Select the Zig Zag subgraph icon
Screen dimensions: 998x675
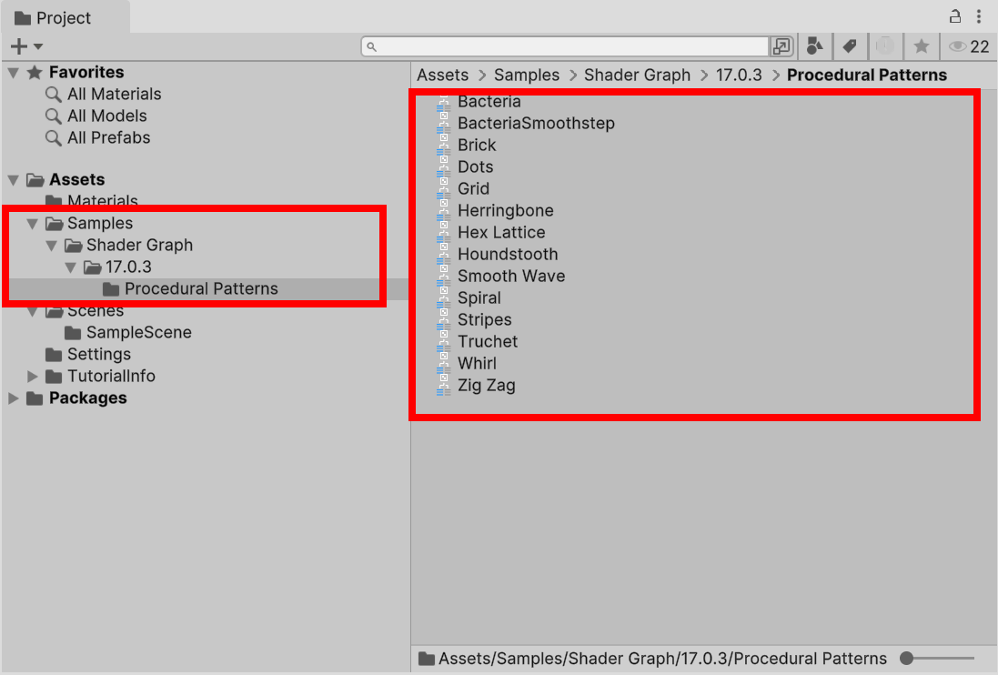point(444,386)
